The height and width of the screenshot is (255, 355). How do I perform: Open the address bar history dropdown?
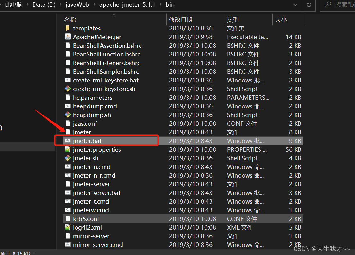tap(295, 5)
